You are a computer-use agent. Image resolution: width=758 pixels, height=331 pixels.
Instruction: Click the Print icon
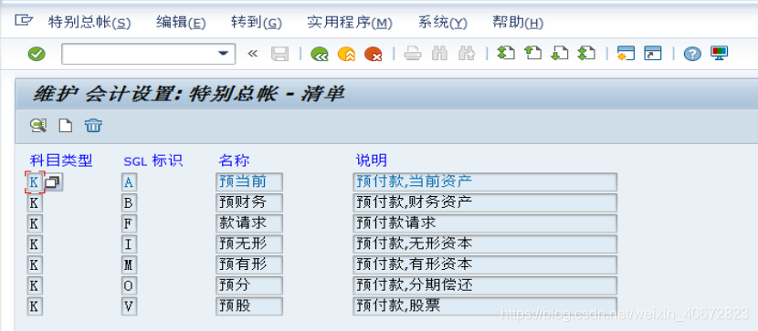pyautogui.click(x=413, y=54)
